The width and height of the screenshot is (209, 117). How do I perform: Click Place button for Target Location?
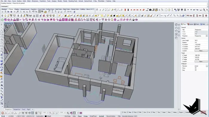coord(201,61)
